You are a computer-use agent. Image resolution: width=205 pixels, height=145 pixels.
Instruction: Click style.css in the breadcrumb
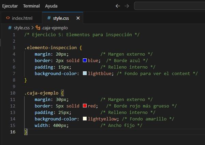(22, 28)
